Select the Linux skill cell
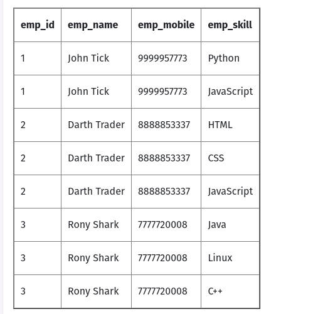The image size is (318, 314). (230, 258)
